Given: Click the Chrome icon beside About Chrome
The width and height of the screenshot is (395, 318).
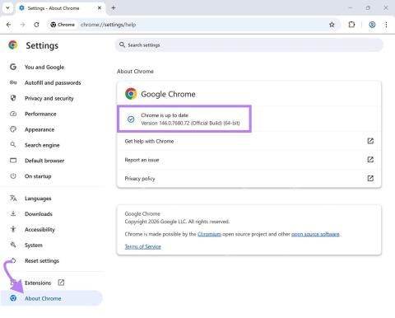Looking at the screenshot, I should (x=13, y=298).
